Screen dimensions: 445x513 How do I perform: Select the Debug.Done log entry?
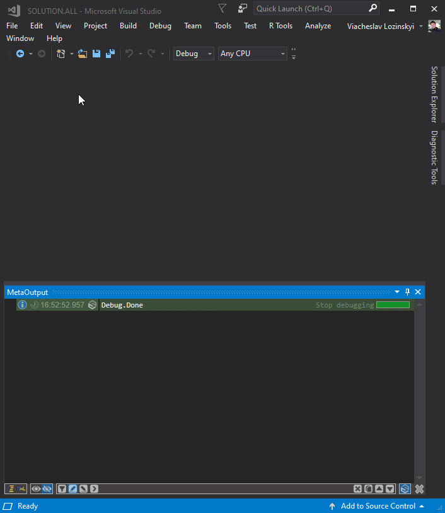122,305
